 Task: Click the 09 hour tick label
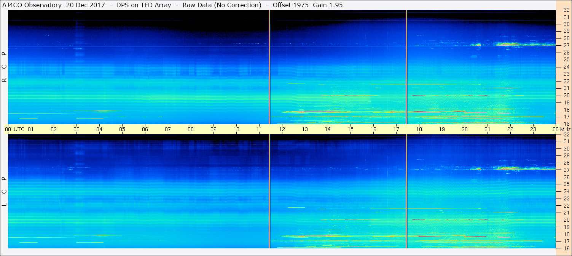214,129
